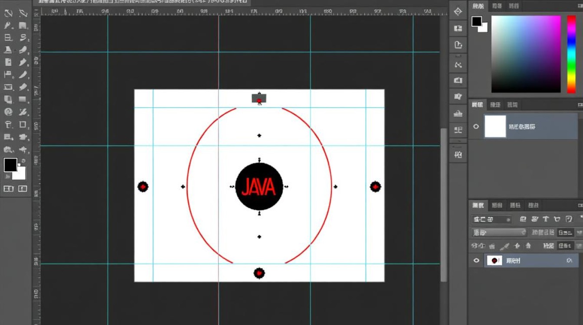
Task: Click the link icon on the selected layer row
Action: [x=569, y=260]
